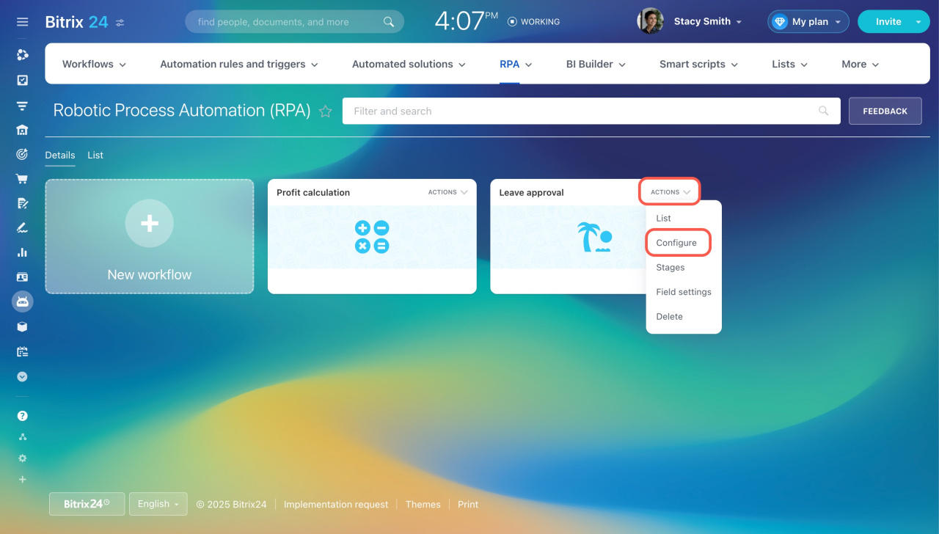
Task: Open the Profit calculation workflow title
Action: (x=313, y=193)
